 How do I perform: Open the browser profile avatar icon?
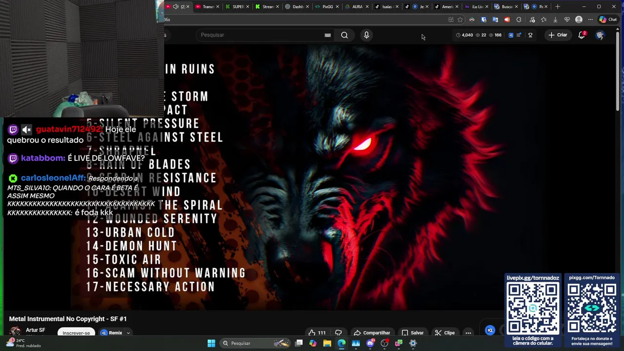pos(579,19)
